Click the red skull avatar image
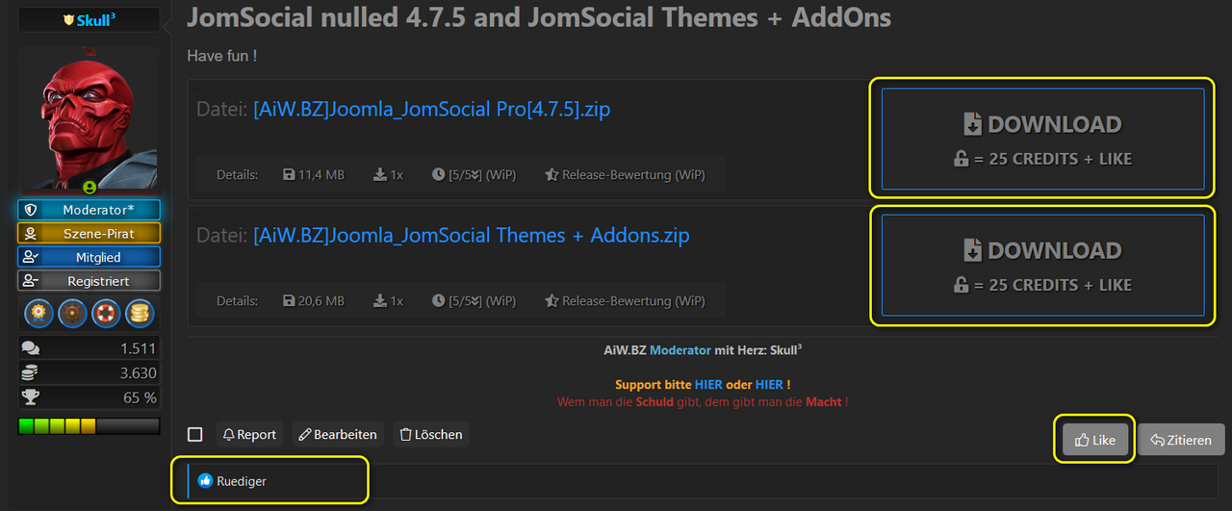This screenshot has height=511, width=1232. coord(89,118)
